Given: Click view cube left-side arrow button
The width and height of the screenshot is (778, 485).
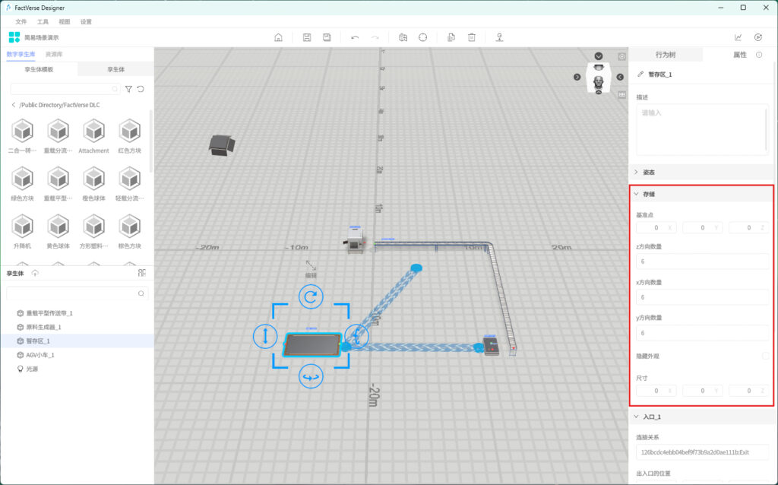Looking at the screenshot, I should pyautogui.click(x=577, y=77).
